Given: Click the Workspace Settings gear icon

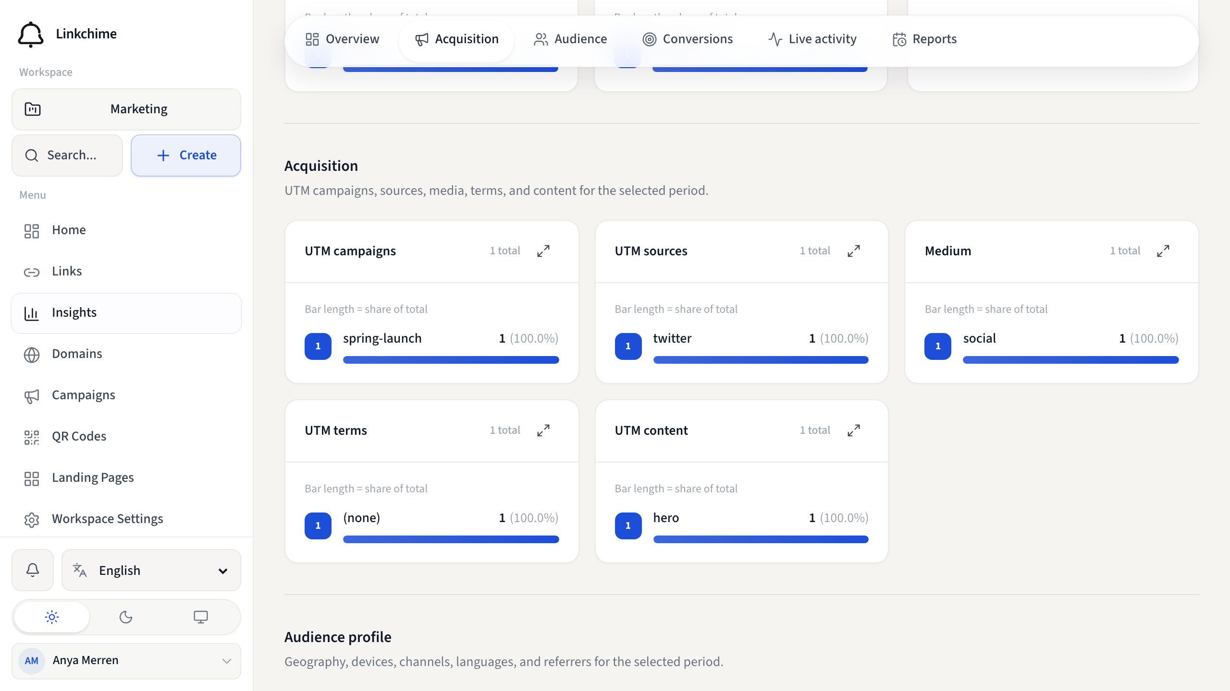Looking at the screenshot, I should pyautogui.click(x=32, y=520).
